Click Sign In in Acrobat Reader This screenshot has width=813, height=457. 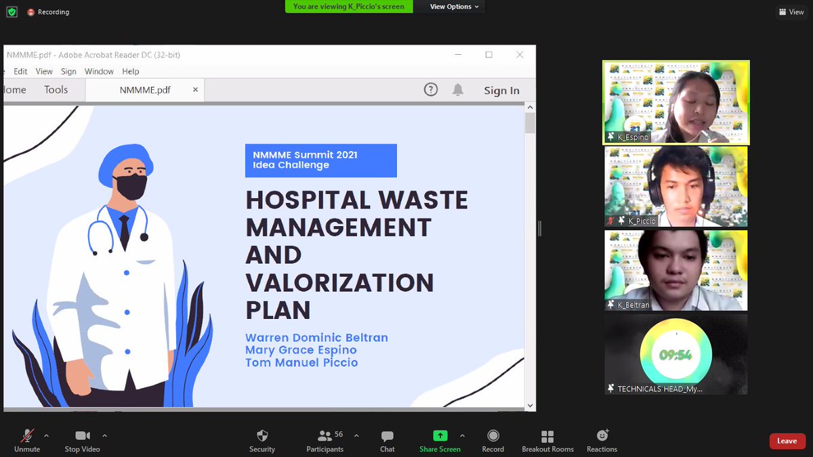(501, 90)
